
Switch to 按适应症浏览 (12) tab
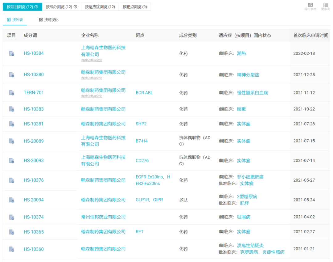(100, 7)
